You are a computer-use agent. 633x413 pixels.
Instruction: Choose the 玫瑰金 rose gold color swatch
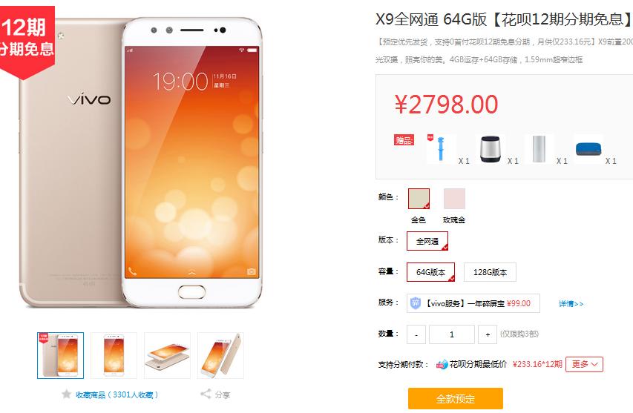tap(455, 199)
